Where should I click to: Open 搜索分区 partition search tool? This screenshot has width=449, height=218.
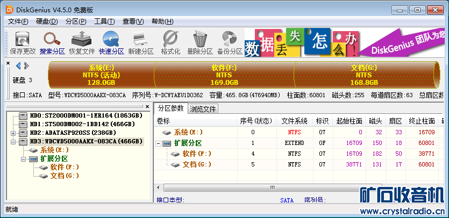pos(52,43)
